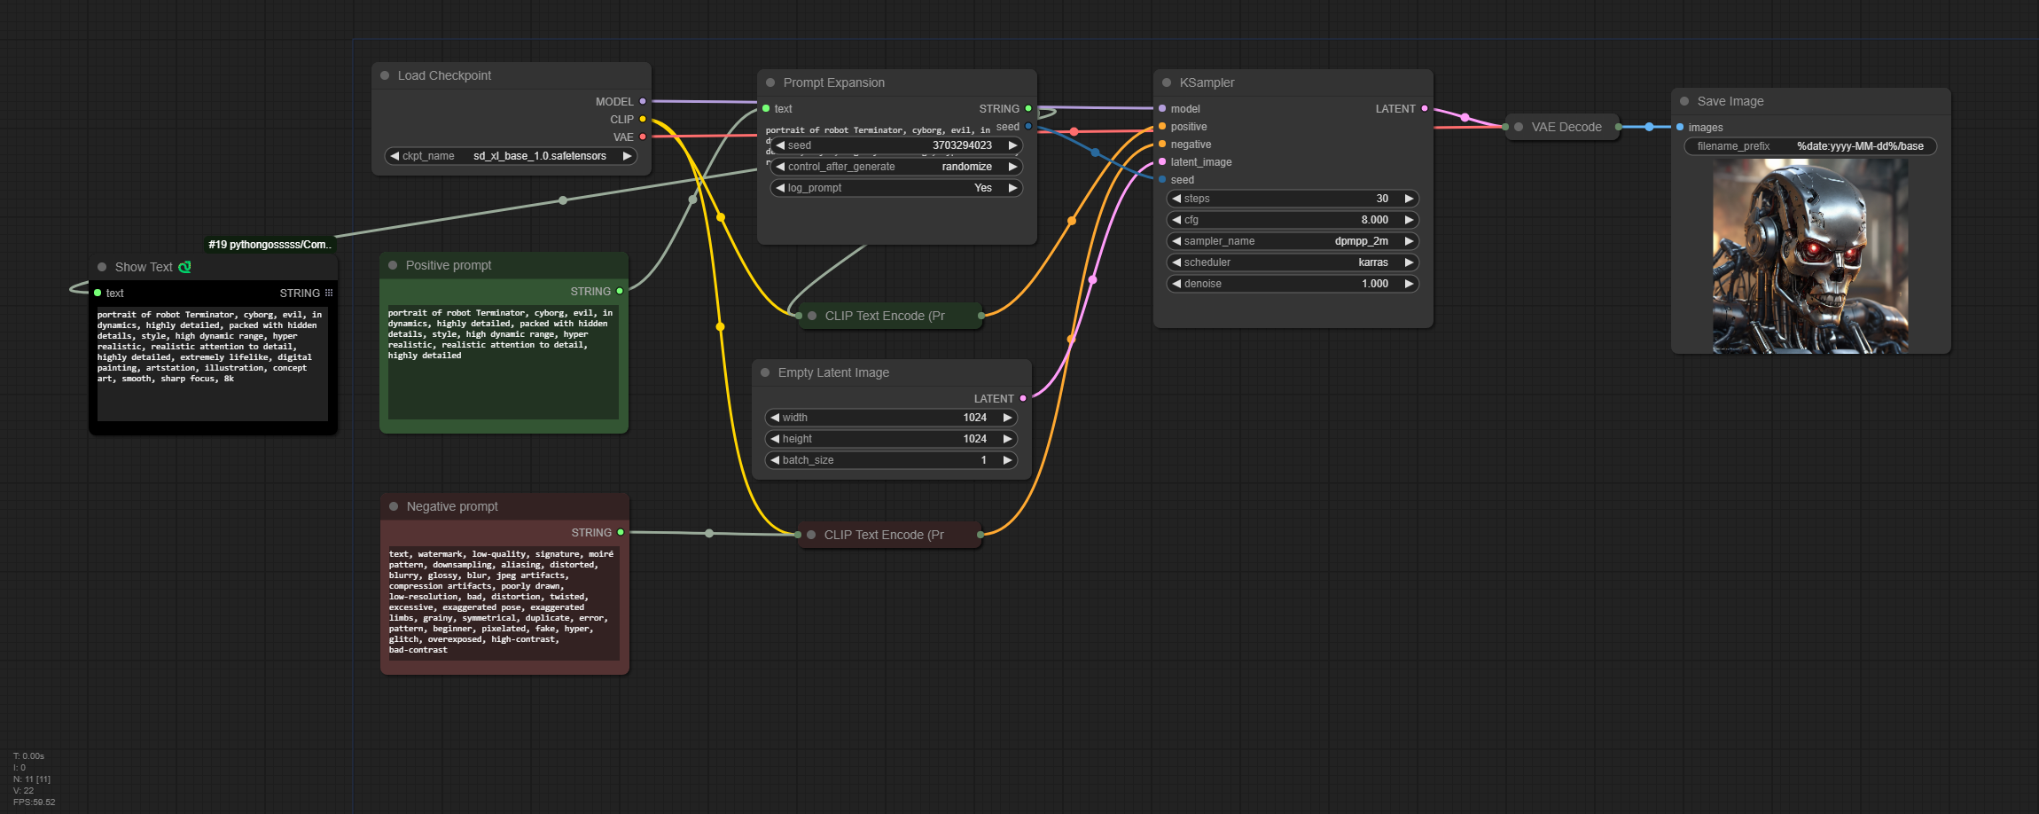
Task: Decrease cfg using its left arrow
Action: (x=1176, y=220)
